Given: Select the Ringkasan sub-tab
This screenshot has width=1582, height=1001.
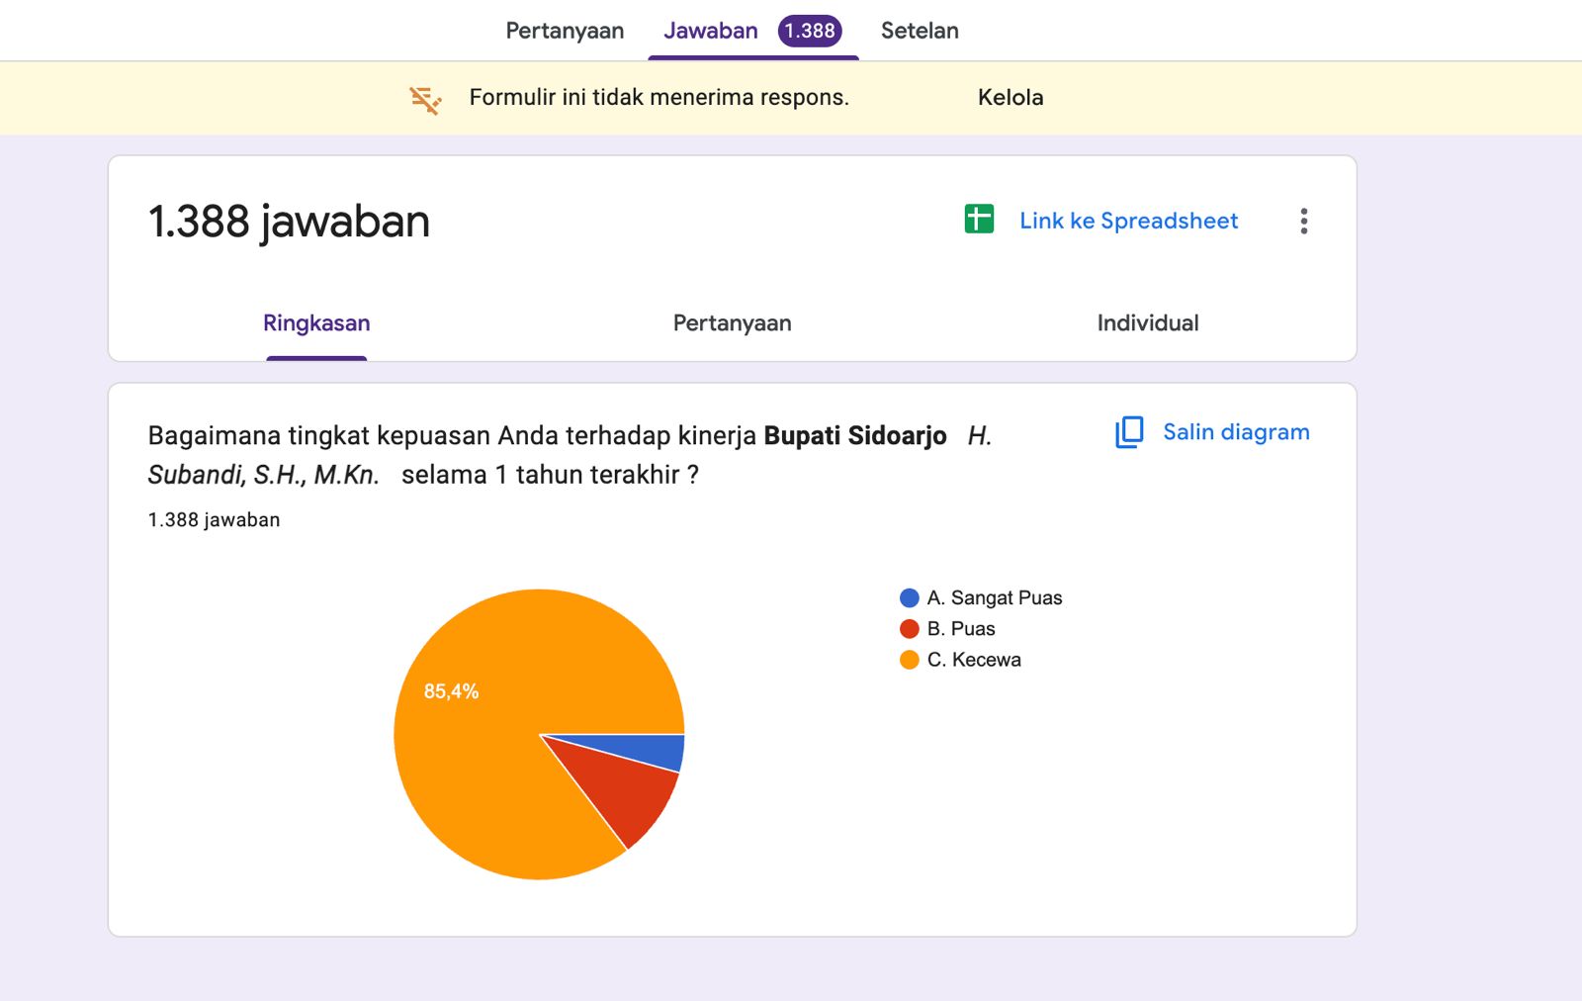Looking at the screenshot, I should (x=316, y=323).
